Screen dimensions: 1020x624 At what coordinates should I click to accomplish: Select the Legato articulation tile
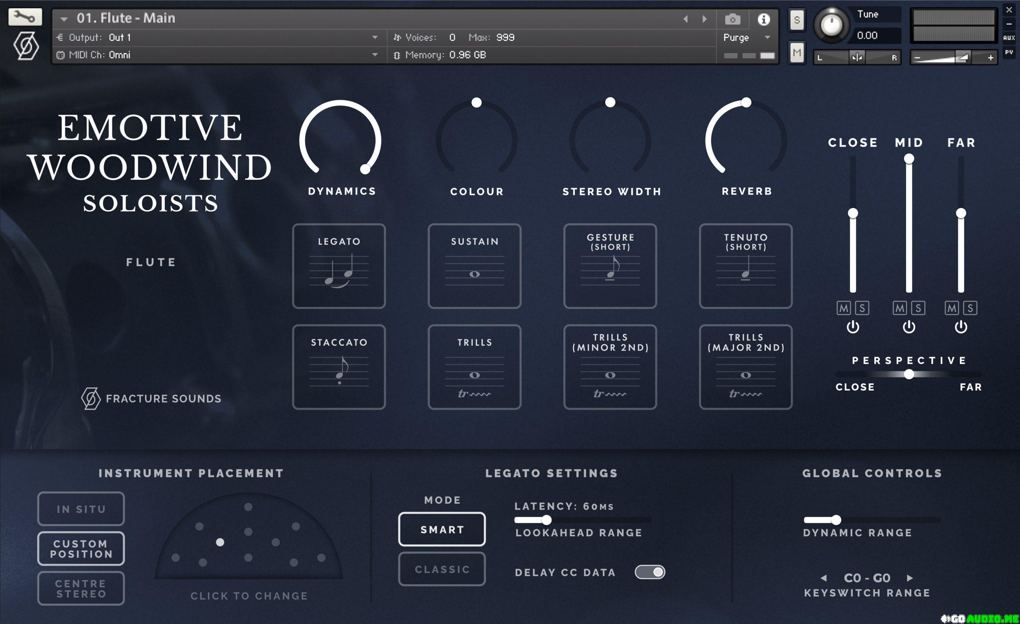point(339,266)
